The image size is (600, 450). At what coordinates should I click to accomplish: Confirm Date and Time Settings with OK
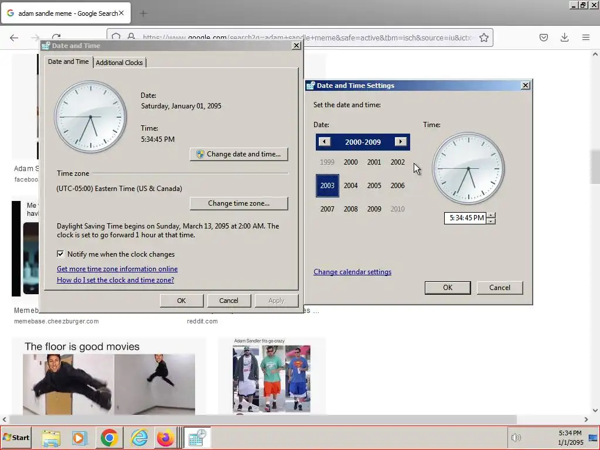[448, 288]
